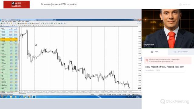Open the Символы tab under Market Watch
The image size is (194, 109).
(x=3, y=92)
